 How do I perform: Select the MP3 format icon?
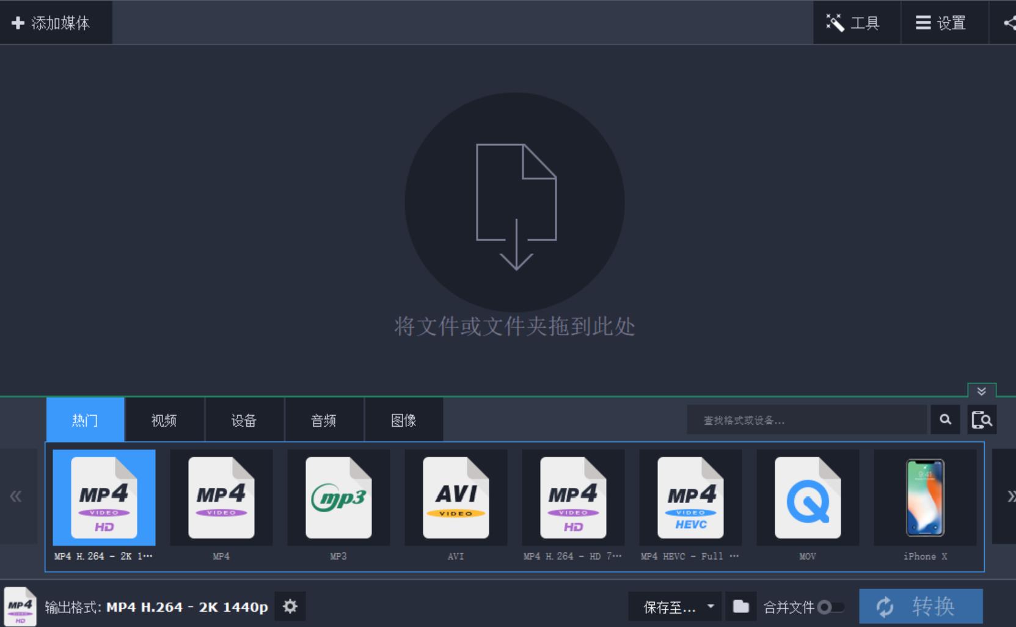coord(338,498)
